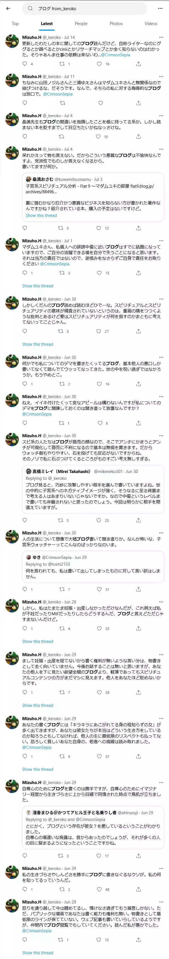
Task: Click the back arrow icon
Action: coord(8,8)
